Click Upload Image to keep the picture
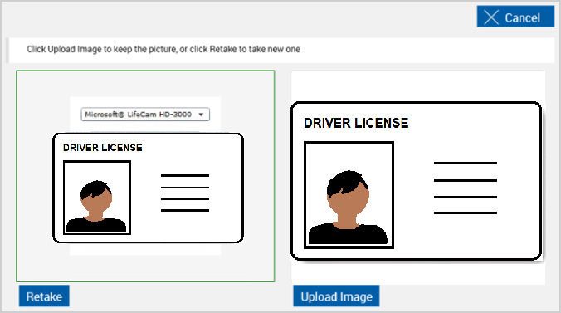Screen dimensions: 561x313 coord(336,296)
